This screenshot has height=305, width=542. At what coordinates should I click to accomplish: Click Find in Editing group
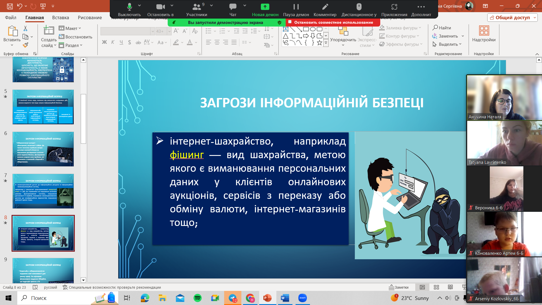(x=442, y=28)
